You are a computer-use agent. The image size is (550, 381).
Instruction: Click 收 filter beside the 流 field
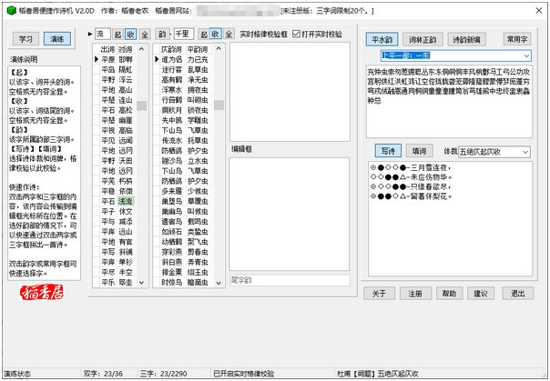pyautogui.click(x=129, y=33)
